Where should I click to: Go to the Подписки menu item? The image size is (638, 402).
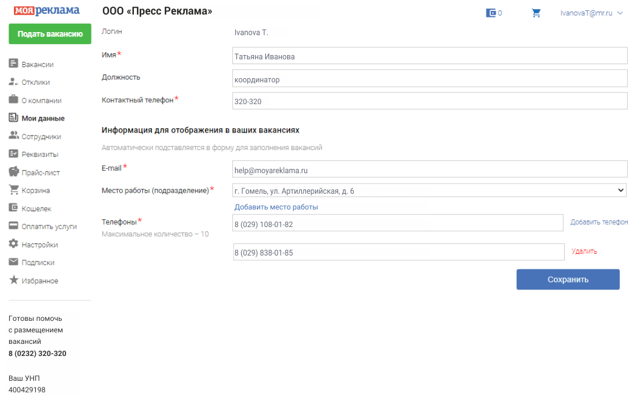[38, 263]
